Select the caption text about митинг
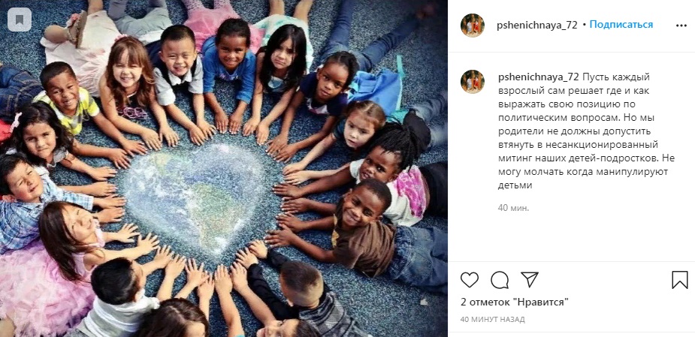695x337 pixels. pyautogui.click(x=586, y=131)
